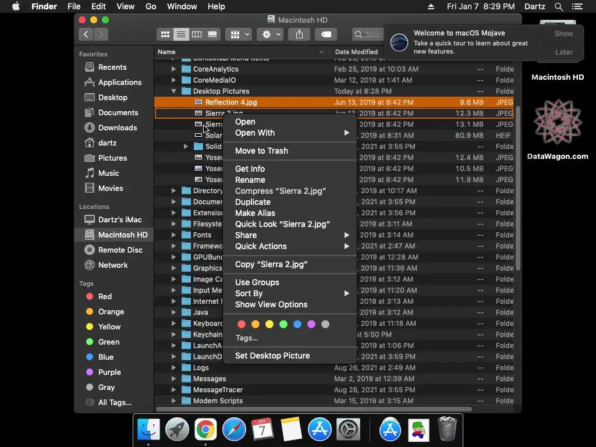The width and height of the screenshot is (596, 447).
Task: Apply the purple tag color in context menu
Action: 311,324
